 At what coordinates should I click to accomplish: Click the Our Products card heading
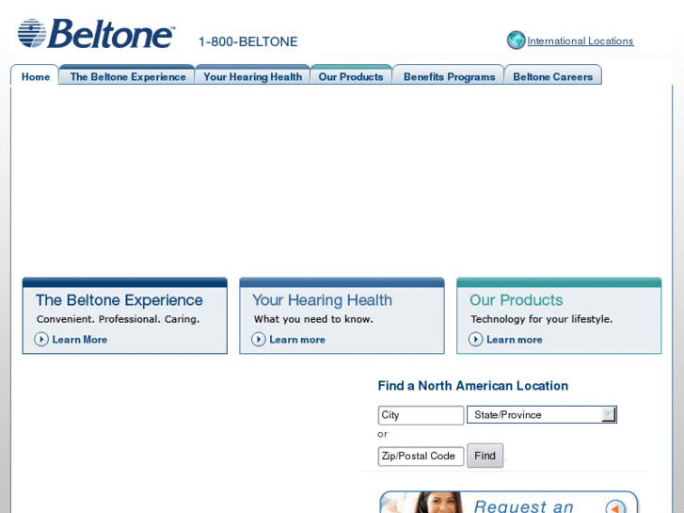click(x=516, y=300)
